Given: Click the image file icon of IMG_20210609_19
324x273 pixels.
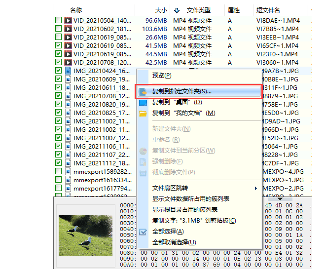Looking at the screenshot, I should coord(68,79).
